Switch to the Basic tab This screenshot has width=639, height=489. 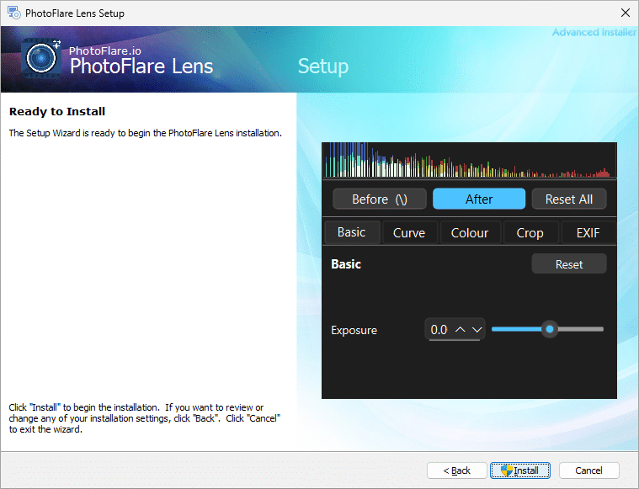tap(352, 232)
